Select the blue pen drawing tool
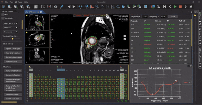Image resolution: width=202 pixels, height=105 pixels. click(62, 7)
